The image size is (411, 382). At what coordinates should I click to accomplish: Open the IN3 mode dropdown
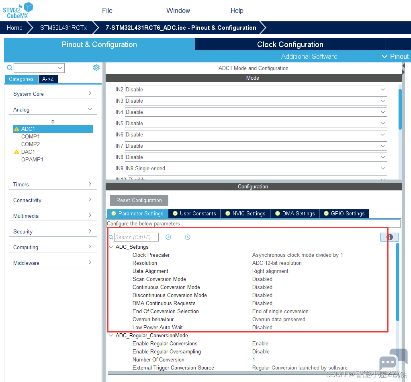click(256, 101)
